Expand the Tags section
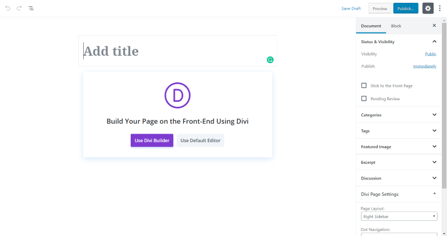 398,131
